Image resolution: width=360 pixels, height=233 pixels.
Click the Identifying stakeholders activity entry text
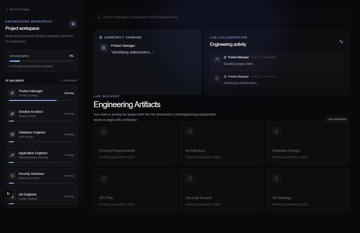pyautogui.click(x=241, y=83)
